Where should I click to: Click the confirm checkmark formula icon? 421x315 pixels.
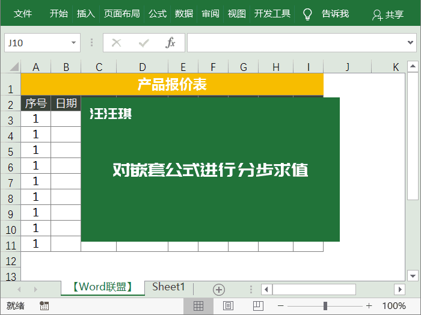click(x=144, y=43)
